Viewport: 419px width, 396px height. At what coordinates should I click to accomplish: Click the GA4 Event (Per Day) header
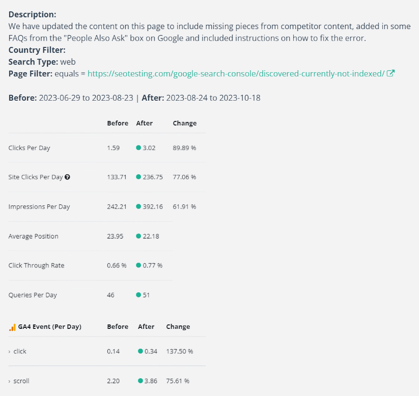pos(49,327)
